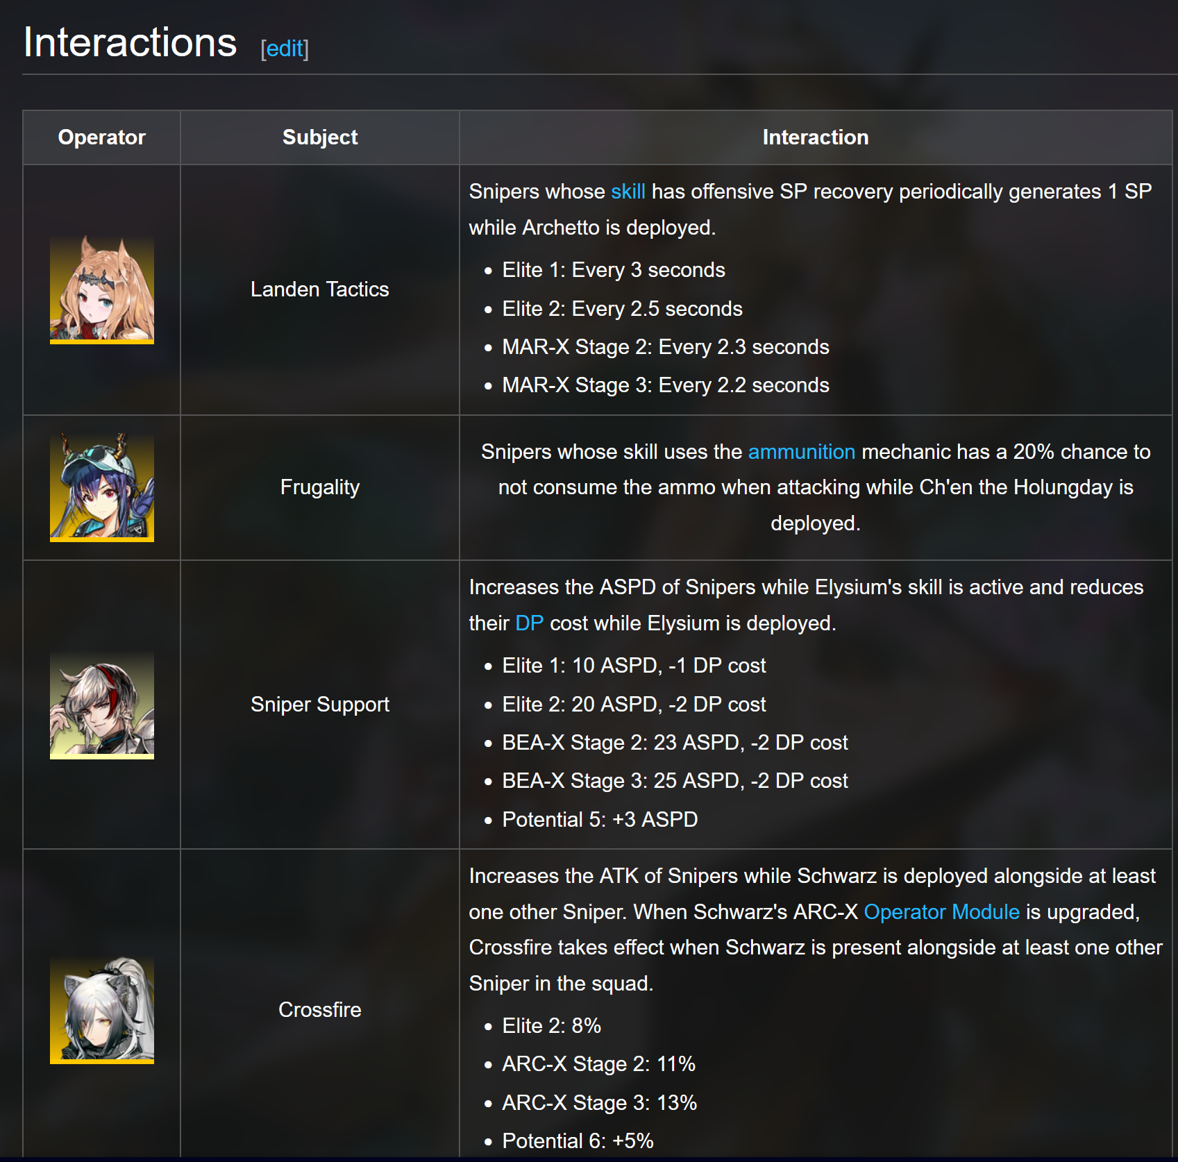Image resolution: width=1178 pixels, height=1162 pixels.
Task: Open Schwarz's operator portrait
Action: tap(102, 1010)
